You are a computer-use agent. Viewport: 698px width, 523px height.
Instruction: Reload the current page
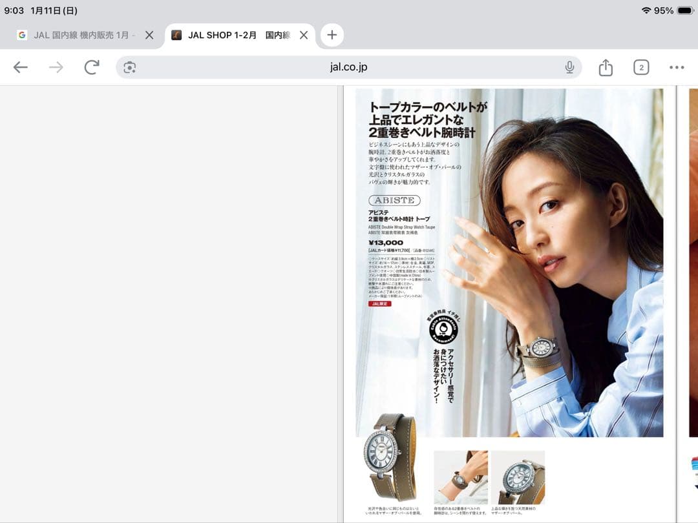tap(92, 67)
